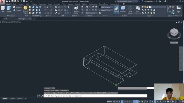Click the ViewCube in the drawing area
184x103 pixels.
click(174, 32)
